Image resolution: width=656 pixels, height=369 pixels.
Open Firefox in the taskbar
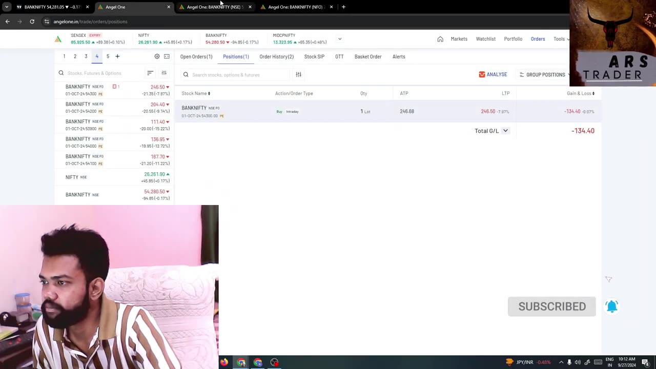point(224,362)
